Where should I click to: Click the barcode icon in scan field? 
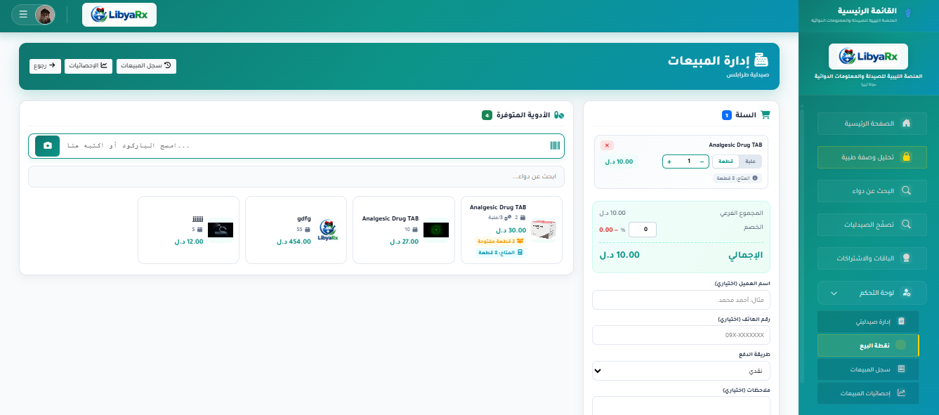(555, 145)
